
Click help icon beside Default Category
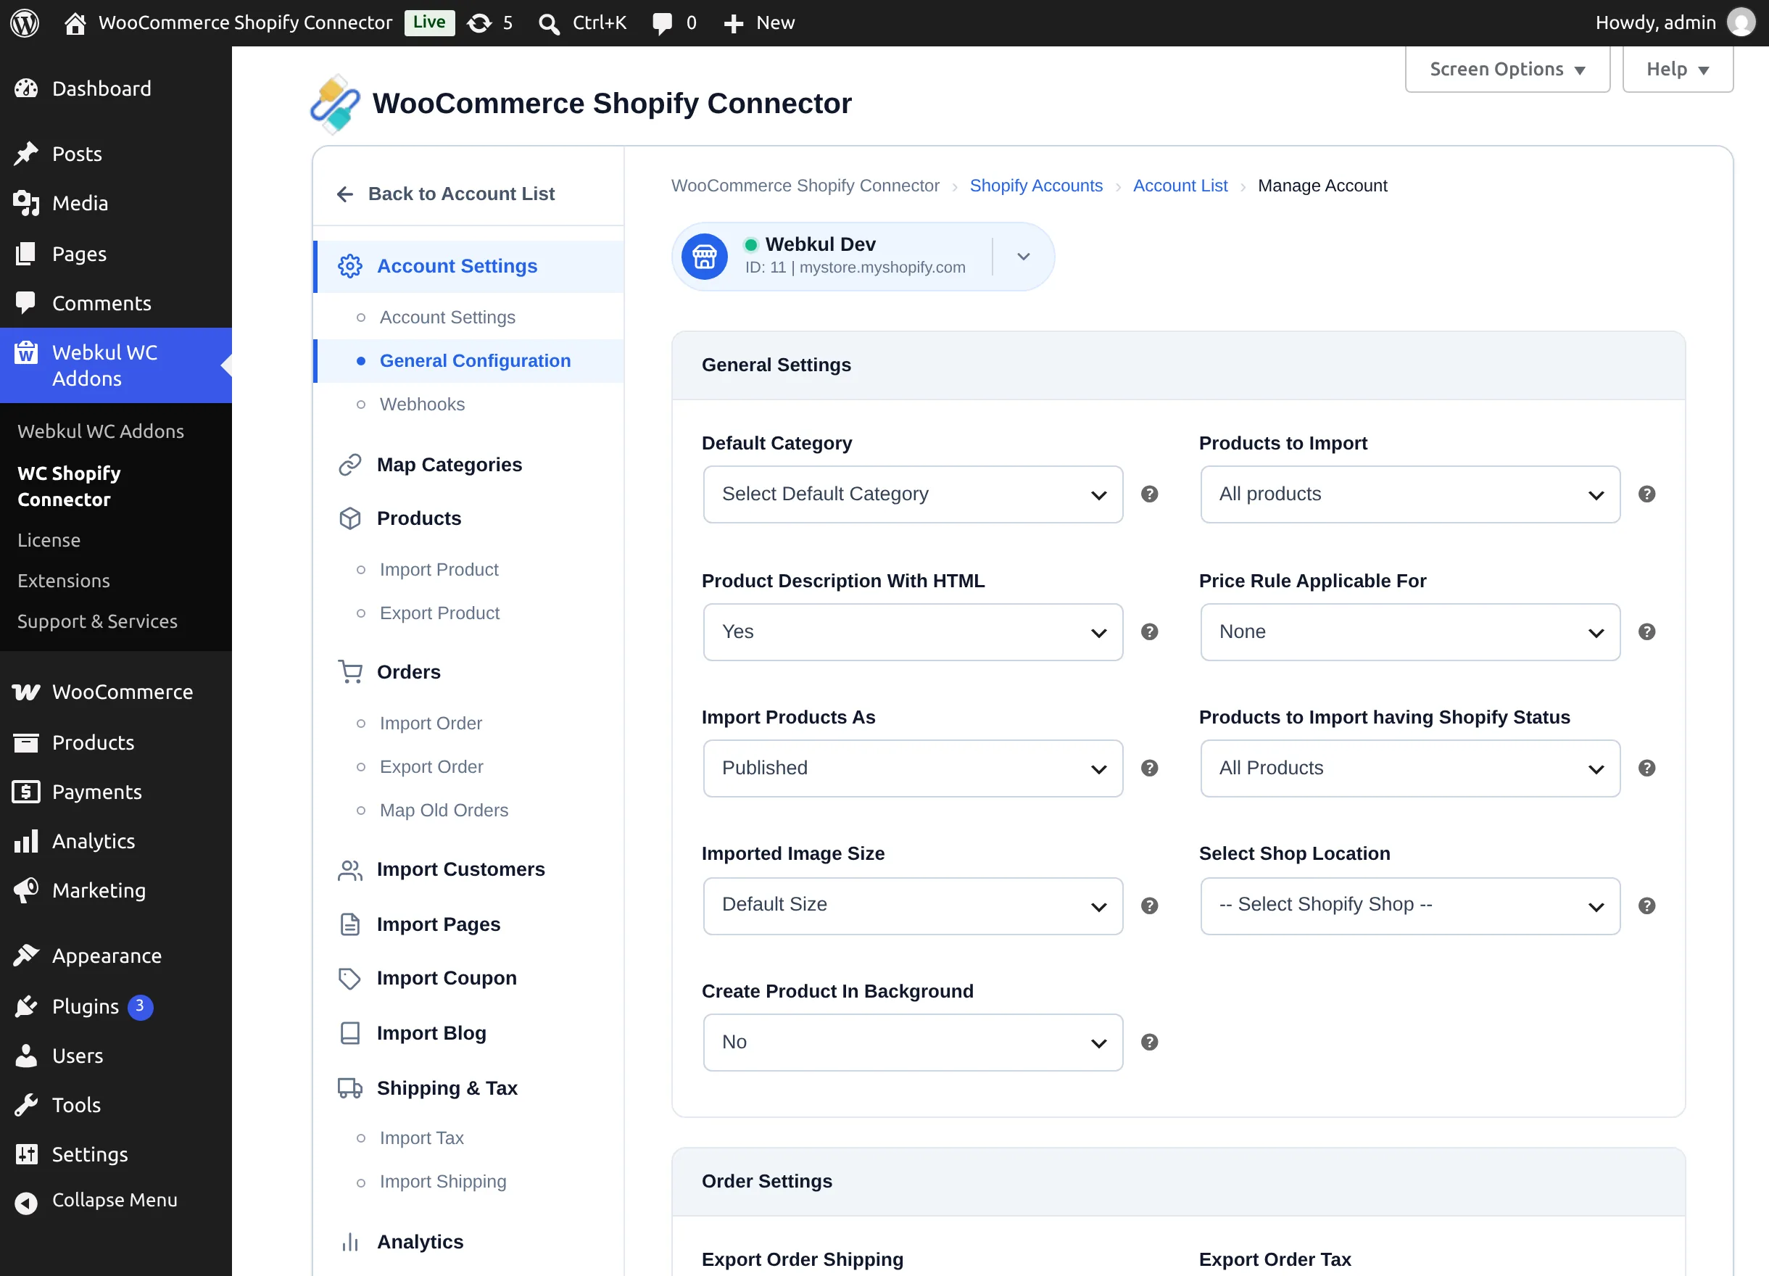1150,494
